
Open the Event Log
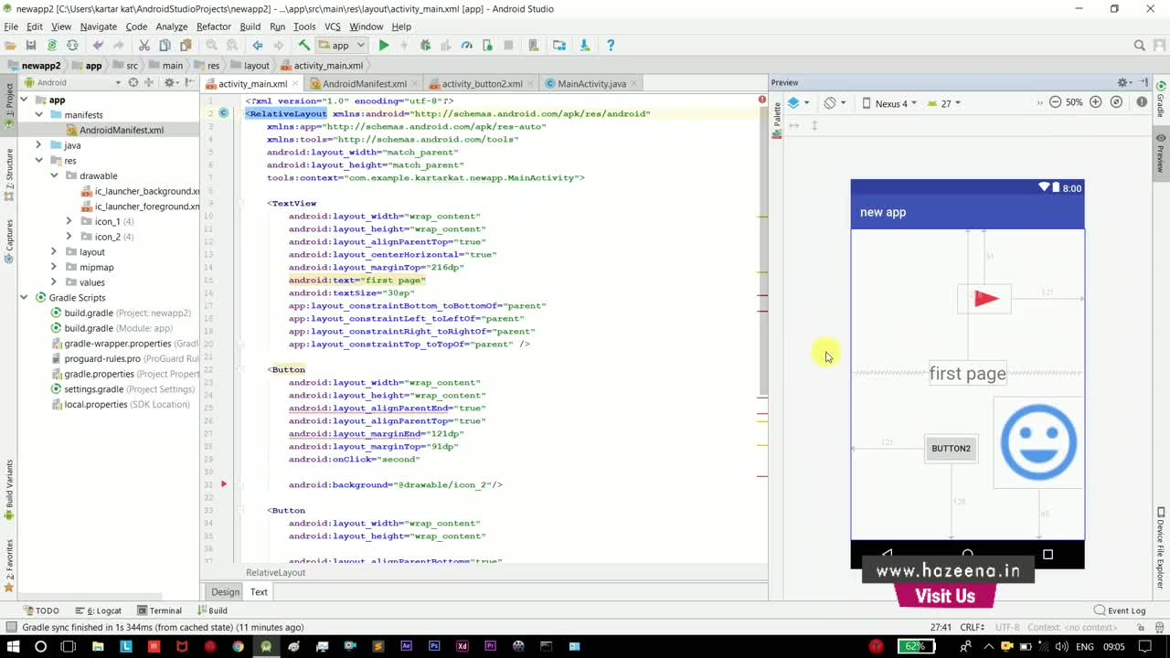1120,610
